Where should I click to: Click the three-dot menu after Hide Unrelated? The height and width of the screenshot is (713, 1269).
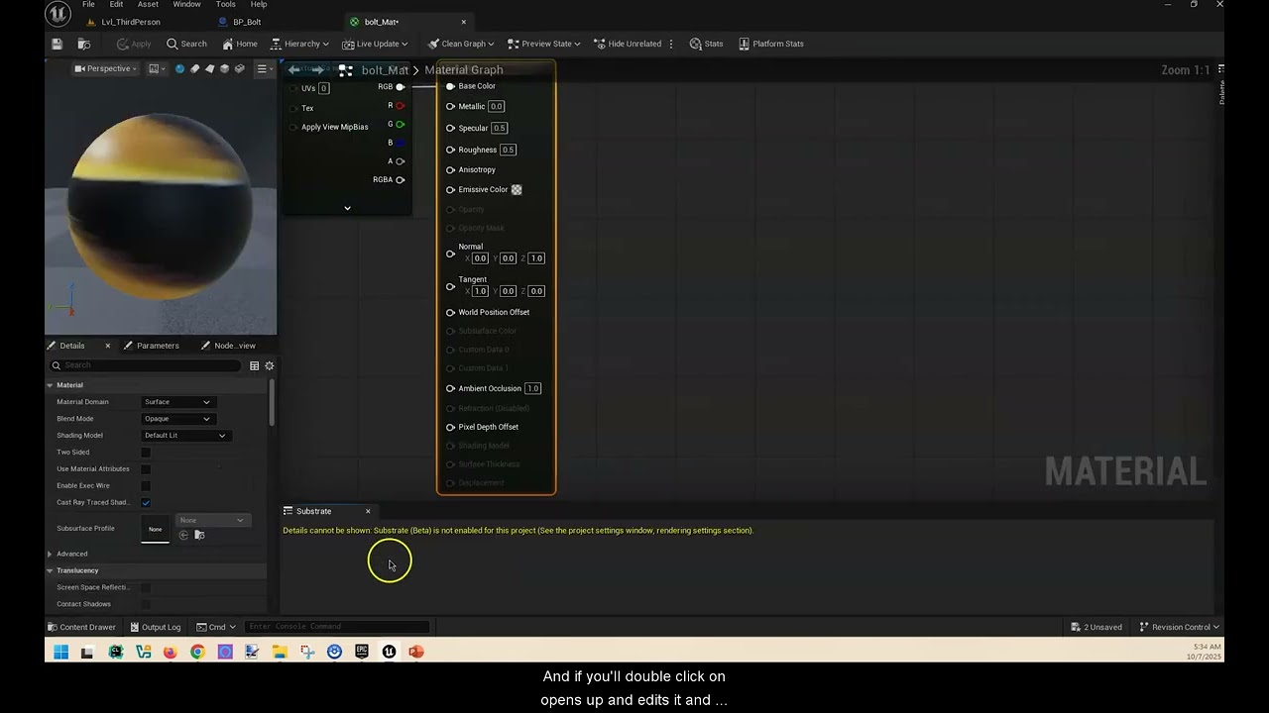click(x=671, y=44)
